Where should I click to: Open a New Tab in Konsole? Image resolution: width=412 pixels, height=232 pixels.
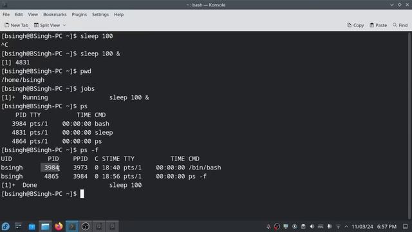16,25
